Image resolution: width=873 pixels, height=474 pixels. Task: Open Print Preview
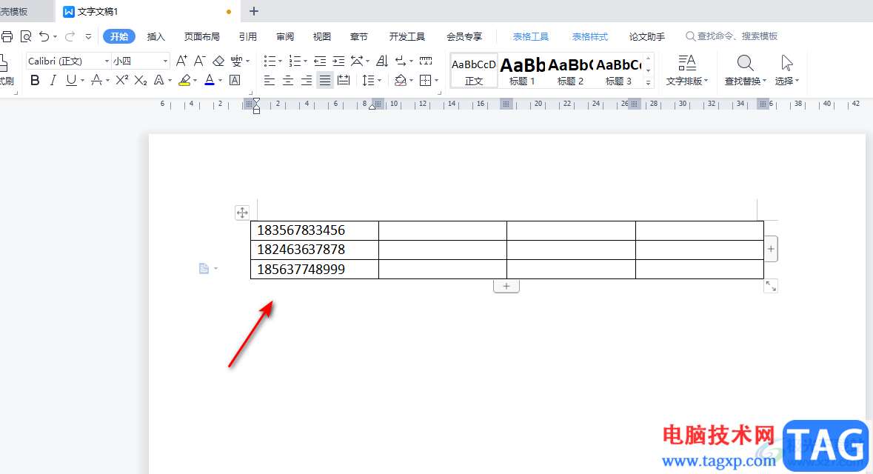pos(26,37)
